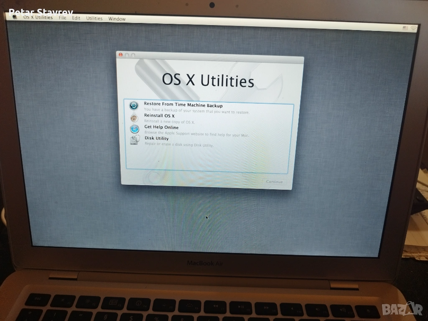Select the Reinstall OS X option text
This screenshot has width=428, height=321.
click(x=159, y=115)
